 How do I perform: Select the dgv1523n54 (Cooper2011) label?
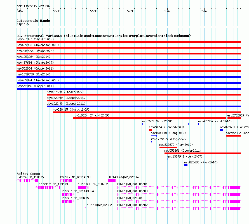coord(66,104)
